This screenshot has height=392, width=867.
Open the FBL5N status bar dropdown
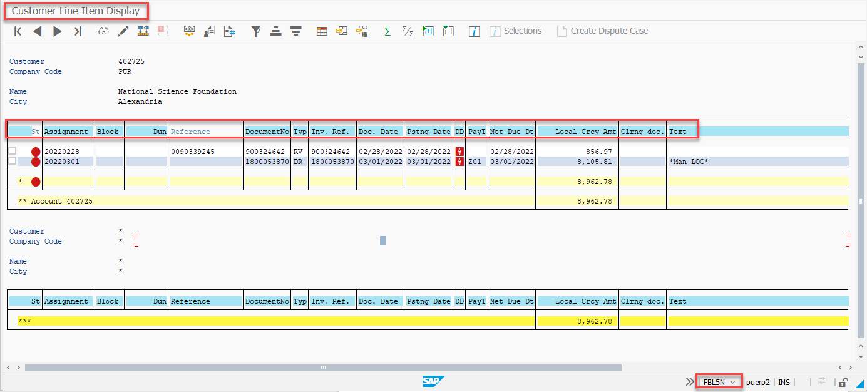coord(719,382)
